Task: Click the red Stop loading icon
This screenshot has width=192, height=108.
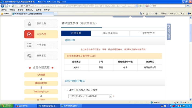Action: click(x=147, y=6)
